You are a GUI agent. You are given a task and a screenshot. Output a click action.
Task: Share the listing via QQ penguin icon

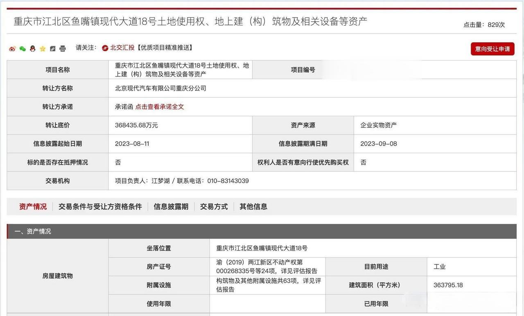pos(33,49)
